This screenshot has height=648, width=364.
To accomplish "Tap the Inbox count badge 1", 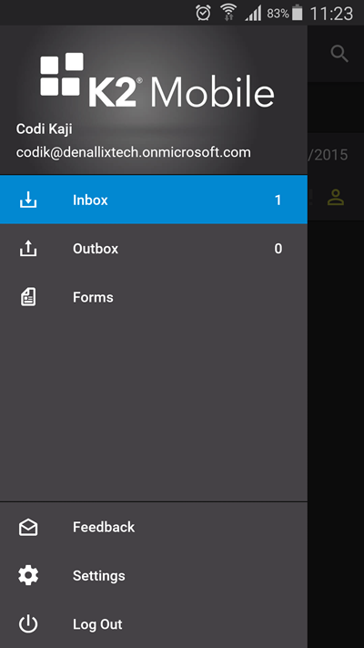I will click(x=278, y=200).
